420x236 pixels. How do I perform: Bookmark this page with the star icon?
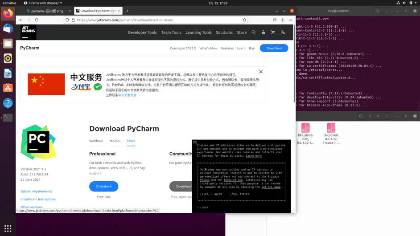244,20
